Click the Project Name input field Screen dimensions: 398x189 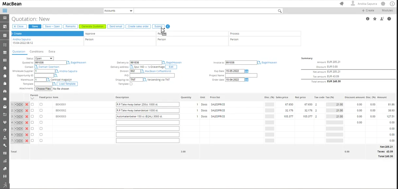tap(241, 75)
